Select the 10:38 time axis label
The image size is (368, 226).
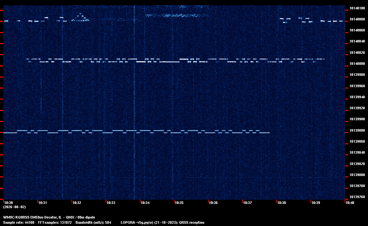[282, 203]
